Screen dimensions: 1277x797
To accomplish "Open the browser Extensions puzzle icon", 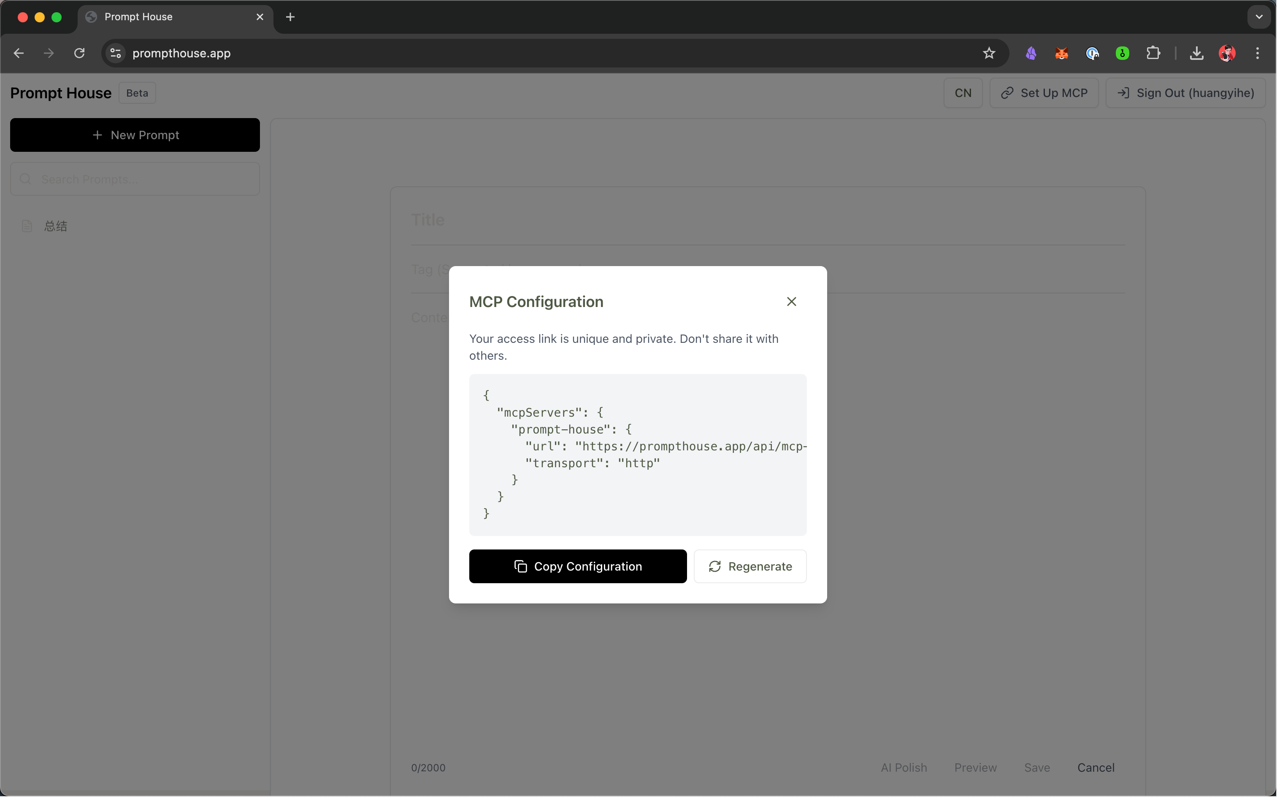I will (x=1153, y=53).
